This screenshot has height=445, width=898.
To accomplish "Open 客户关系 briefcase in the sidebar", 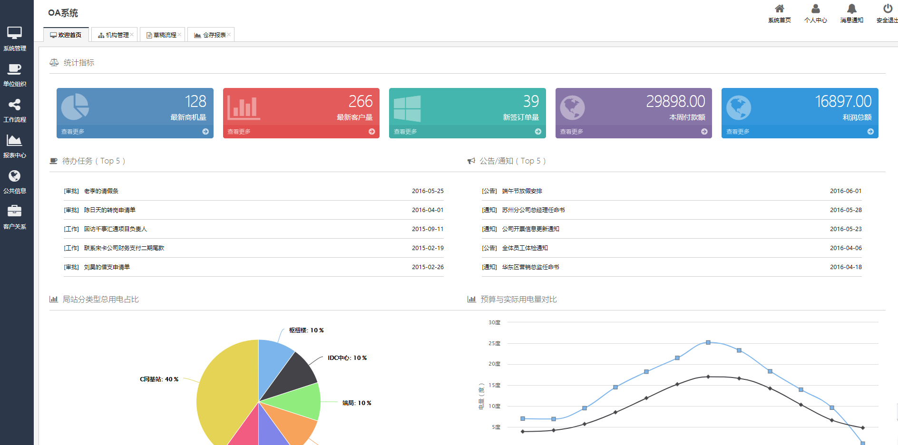I will pyautogui.click(x=14, y=211).
